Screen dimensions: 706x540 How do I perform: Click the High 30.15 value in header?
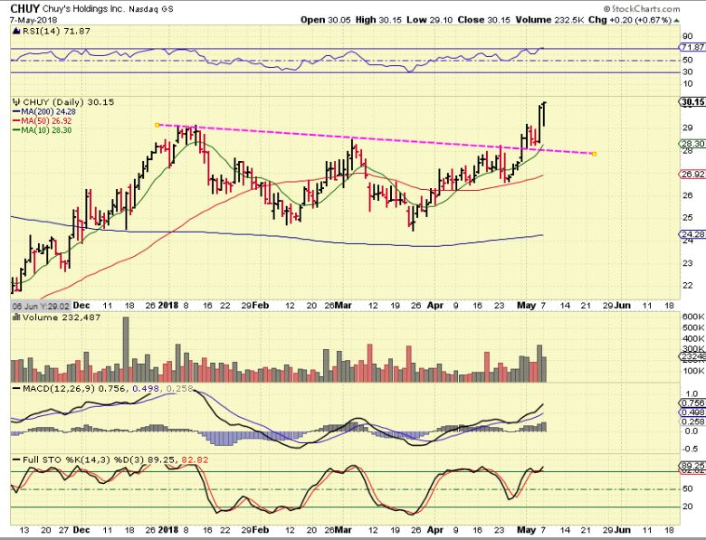pos(378,20)
